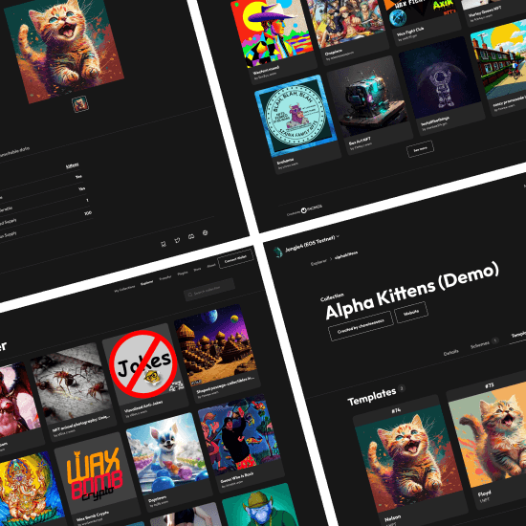Click the Explorer breadcrumb link
Viewport: 526px width, 526px height.
(x=318, y=262)
